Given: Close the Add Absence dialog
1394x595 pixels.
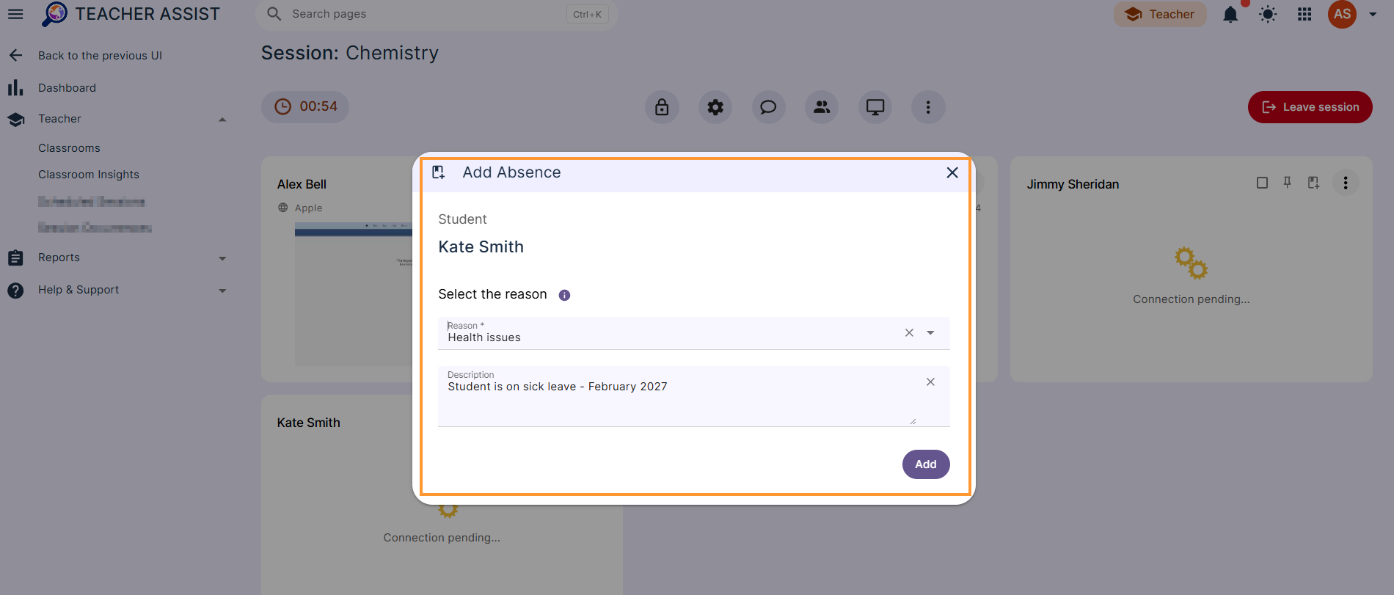Looking at the screenshot, I should point(952,172).
